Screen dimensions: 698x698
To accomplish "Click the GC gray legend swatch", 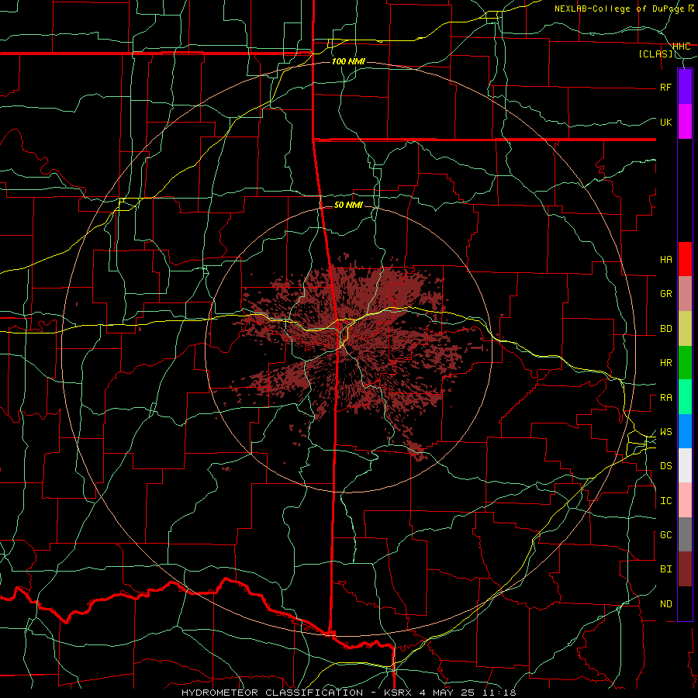I will click(685, 534).
